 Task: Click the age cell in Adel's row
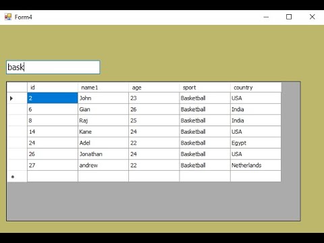tap(154, 143)
